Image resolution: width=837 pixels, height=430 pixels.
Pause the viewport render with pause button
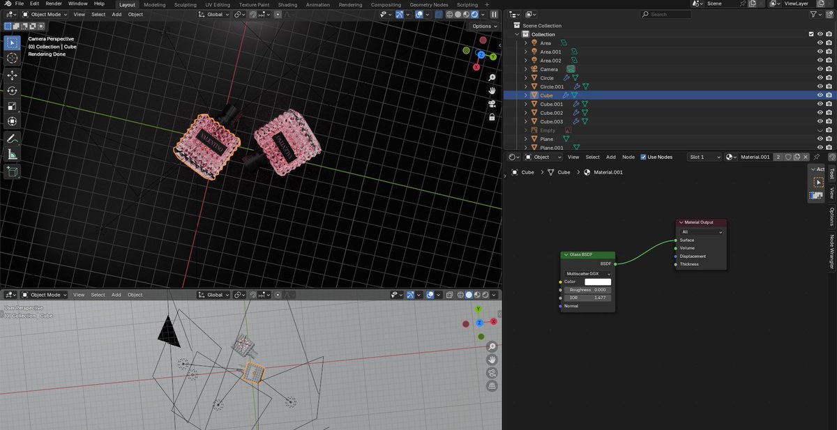tap(495, 14)
